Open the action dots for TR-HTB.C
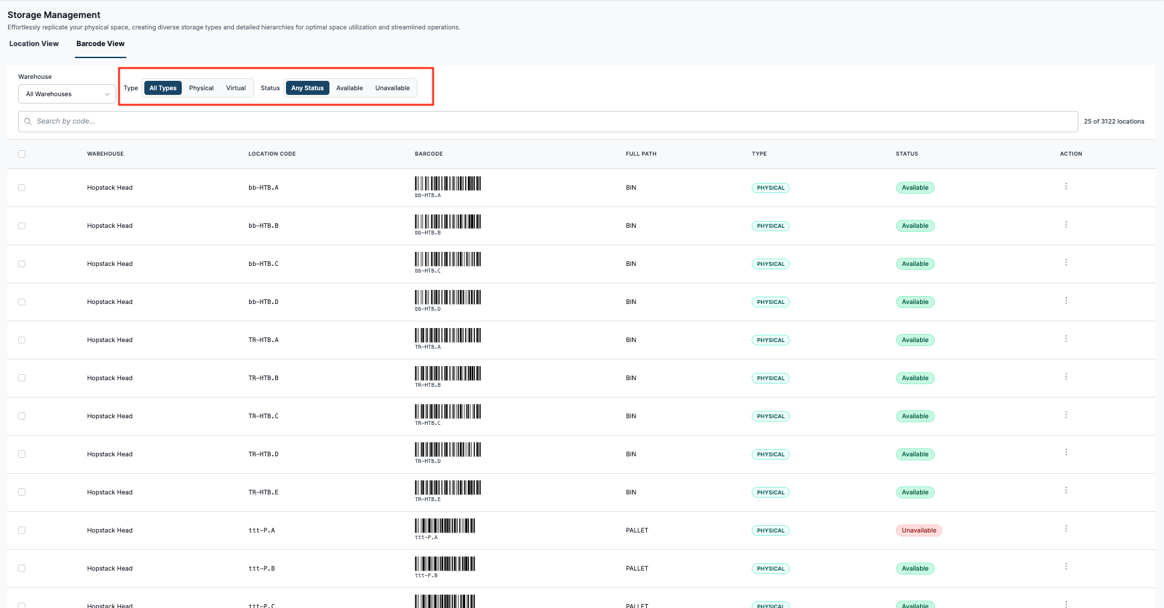 1066,415
